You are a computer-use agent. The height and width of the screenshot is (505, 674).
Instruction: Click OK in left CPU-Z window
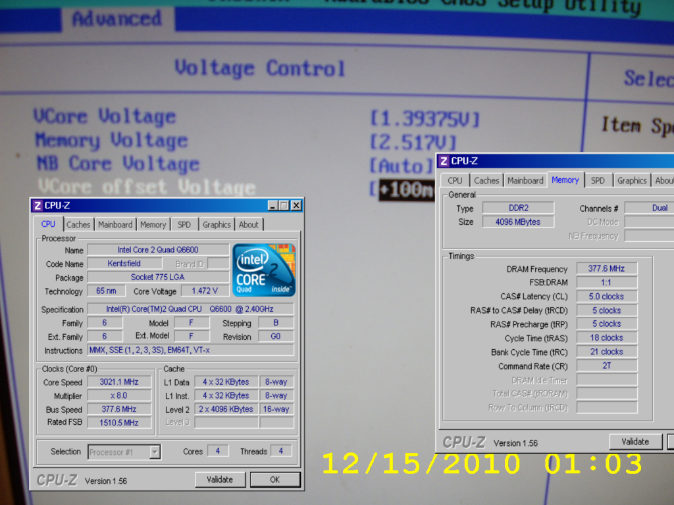(274, 479)
